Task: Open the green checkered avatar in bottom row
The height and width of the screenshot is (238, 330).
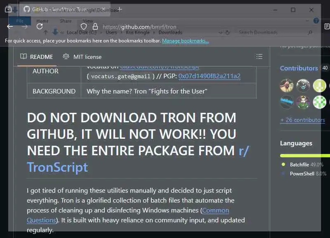Action: coord(319,102)
